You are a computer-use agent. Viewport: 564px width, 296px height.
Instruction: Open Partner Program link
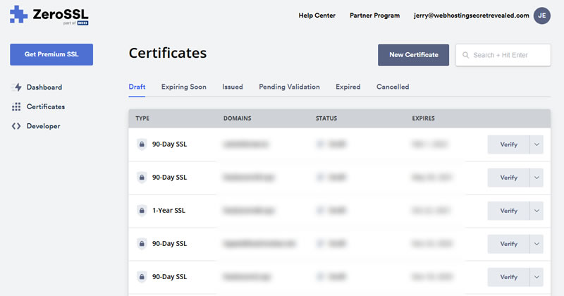point(374,16)
